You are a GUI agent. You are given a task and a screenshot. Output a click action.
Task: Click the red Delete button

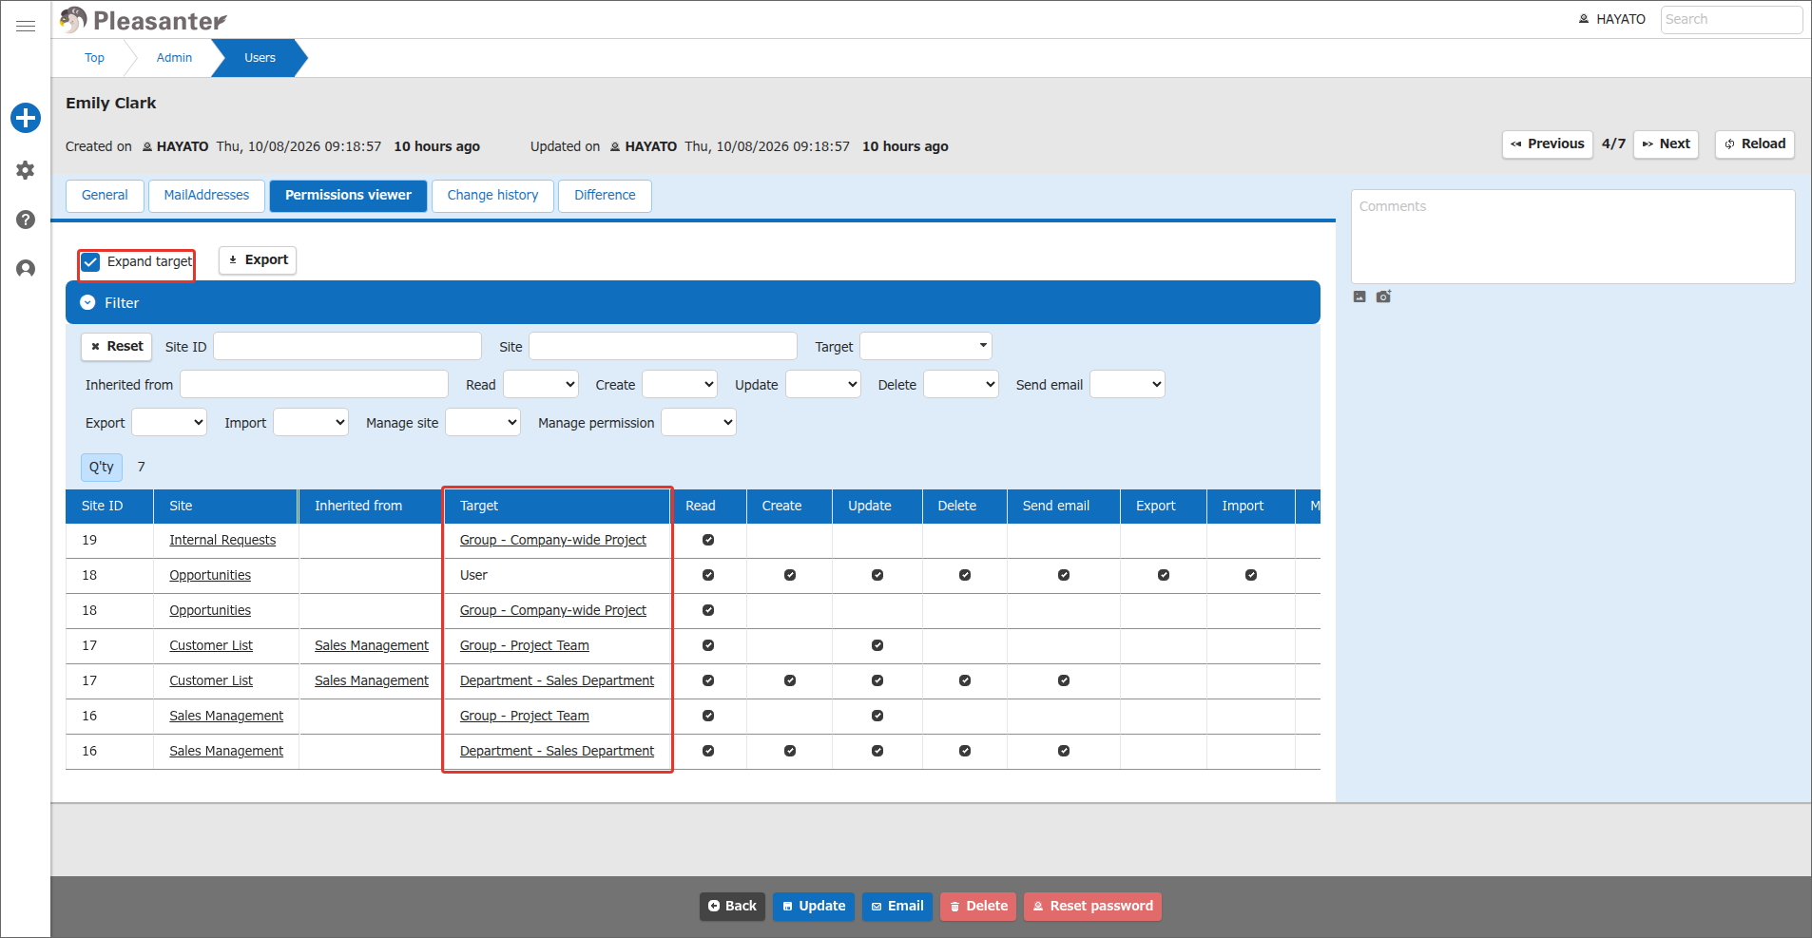coord(978,906)
